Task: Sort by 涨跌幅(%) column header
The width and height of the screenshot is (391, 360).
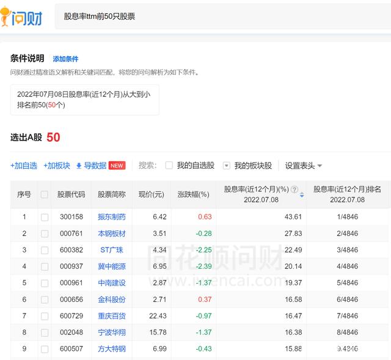Action: [x=193, y=194]
